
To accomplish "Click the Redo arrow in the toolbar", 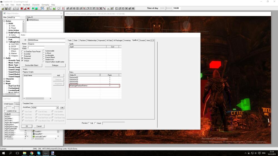I will [17, 8].
